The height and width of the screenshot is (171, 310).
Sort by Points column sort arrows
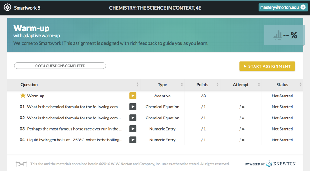pyautogui.click(x=218, y=85)
